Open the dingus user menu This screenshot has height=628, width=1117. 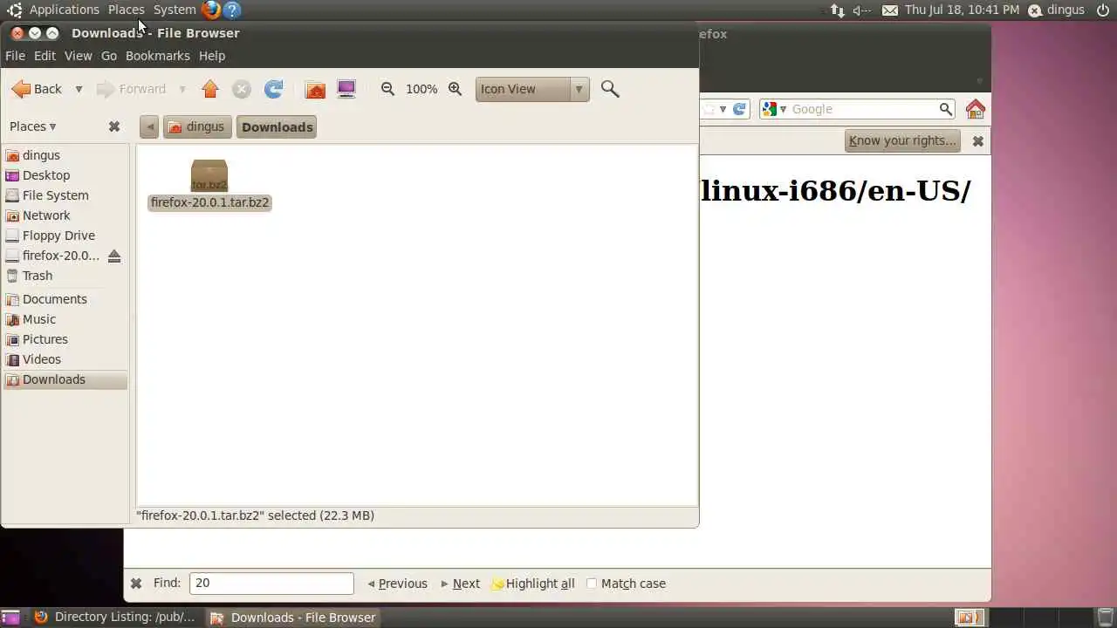click(x=1056, y=10)
